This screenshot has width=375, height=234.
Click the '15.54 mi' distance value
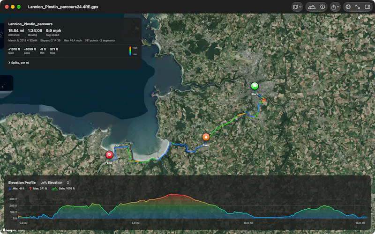(16, 30)
